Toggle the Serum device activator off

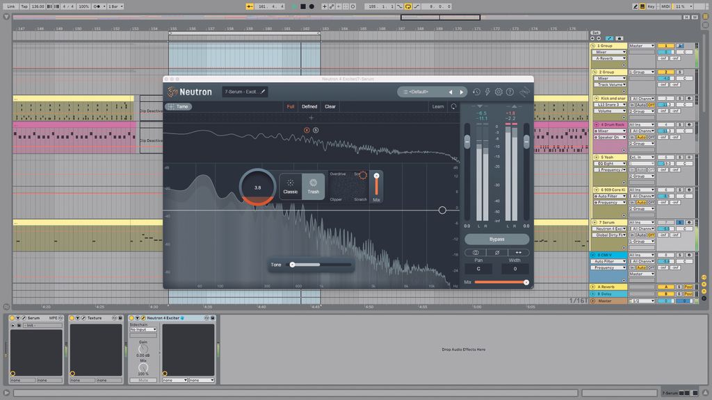12,317
